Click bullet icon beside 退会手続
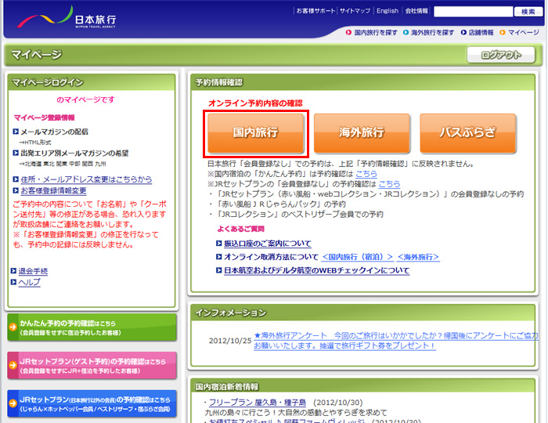 [x=13, y=271]
